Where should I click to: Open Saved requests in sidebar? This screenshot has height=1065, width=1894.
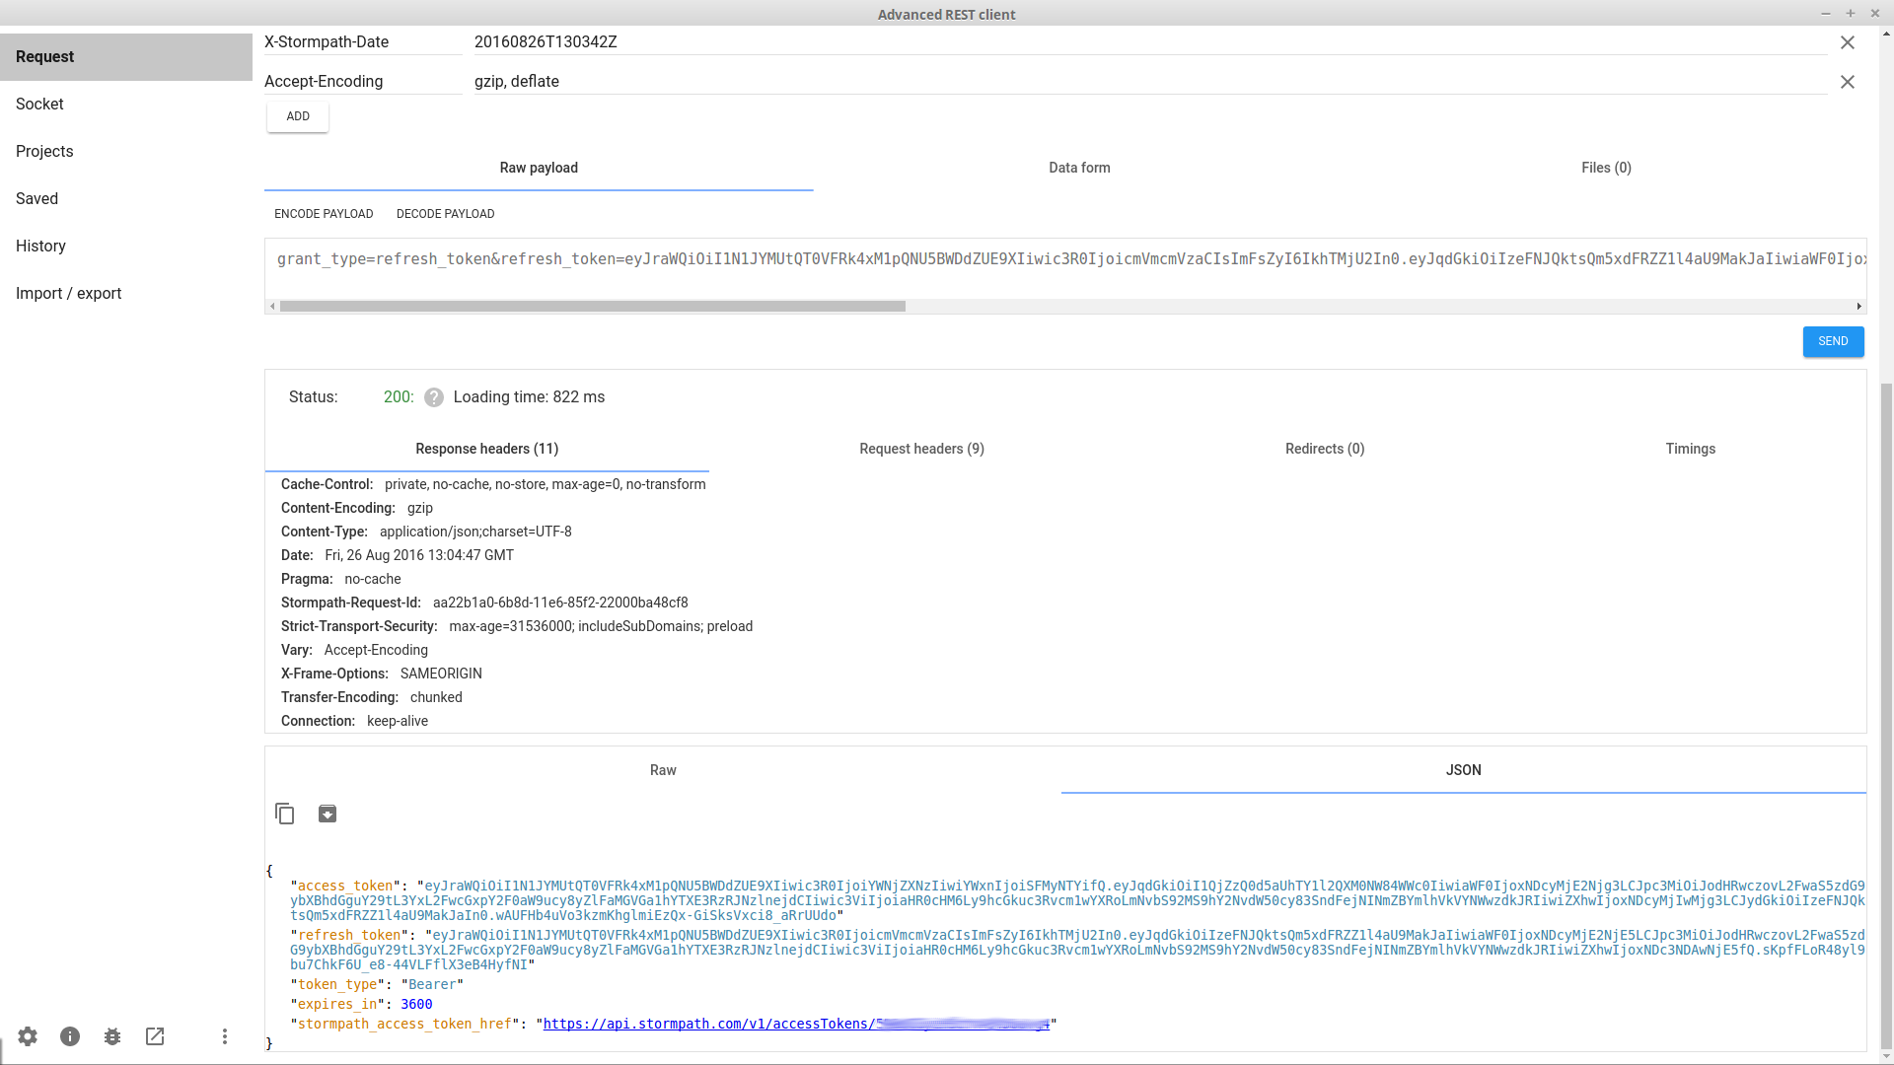(126, 199)
